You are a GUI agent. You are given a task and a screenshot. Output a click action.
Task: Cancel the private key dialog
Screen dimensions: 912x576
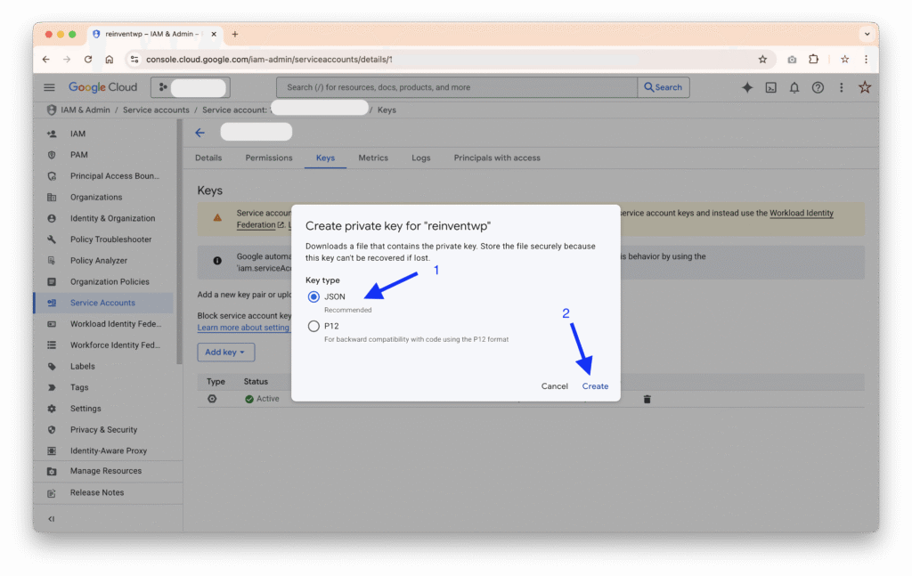(554, 386)
